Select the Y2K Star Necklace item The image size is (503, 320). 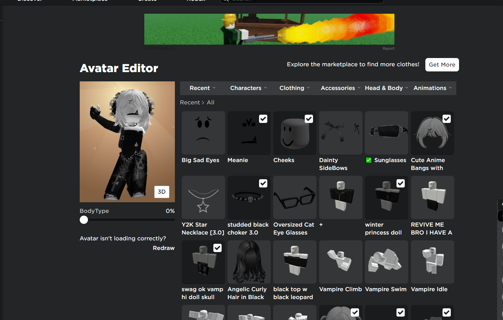tap(203, 197)
